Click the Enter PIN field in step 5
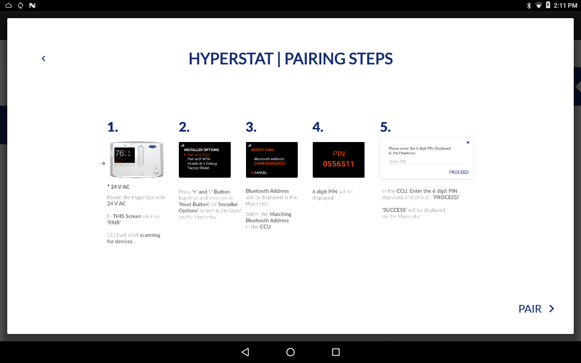Image resolution: width=581 pixels, height=363 pixels. pos(425,162)
